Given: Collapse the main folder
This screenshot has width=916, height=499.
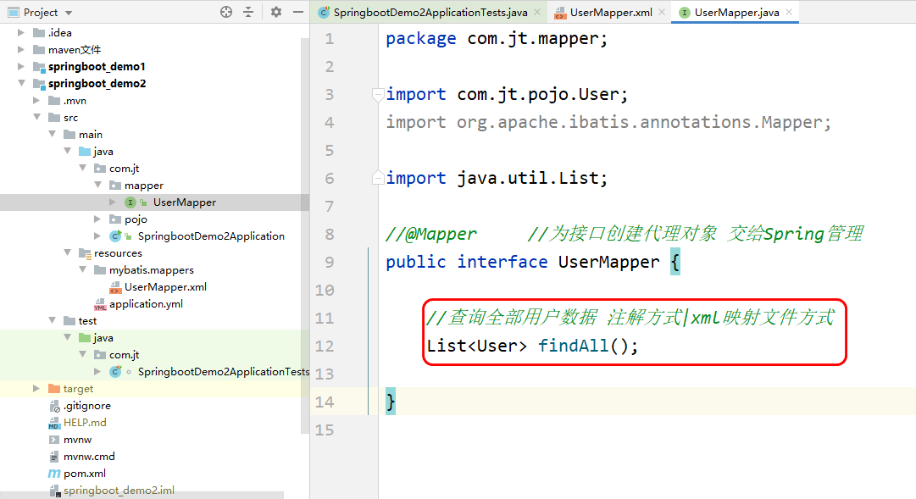Looking at the screenshot, I should [52, 134].
